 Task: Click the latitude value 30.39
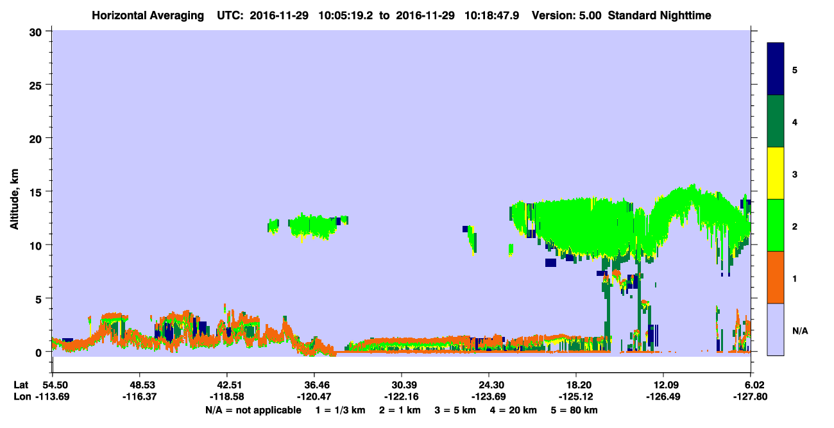402,385
